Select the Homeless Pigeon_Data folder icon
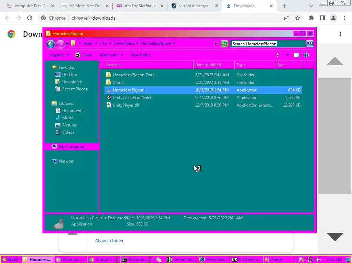352x264 pixels. (x=108, y=75)
